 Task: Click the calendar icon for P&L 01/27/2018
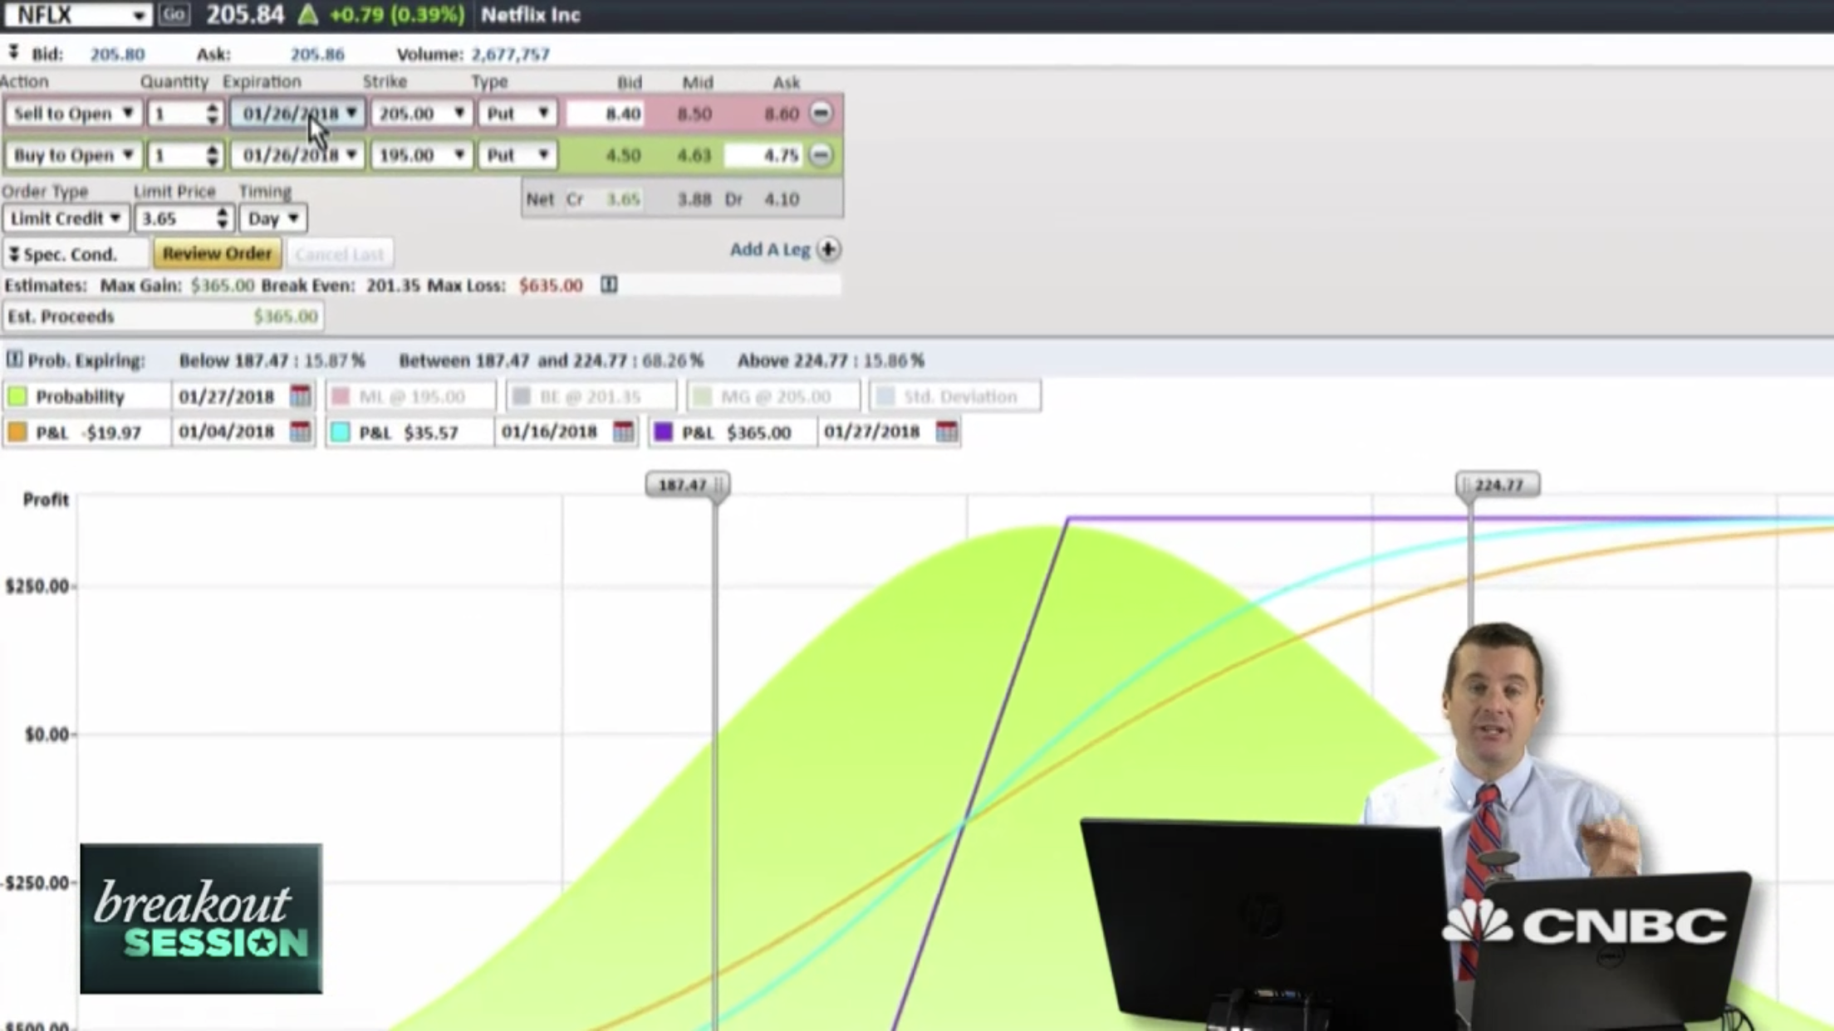[x=947, y=432]
